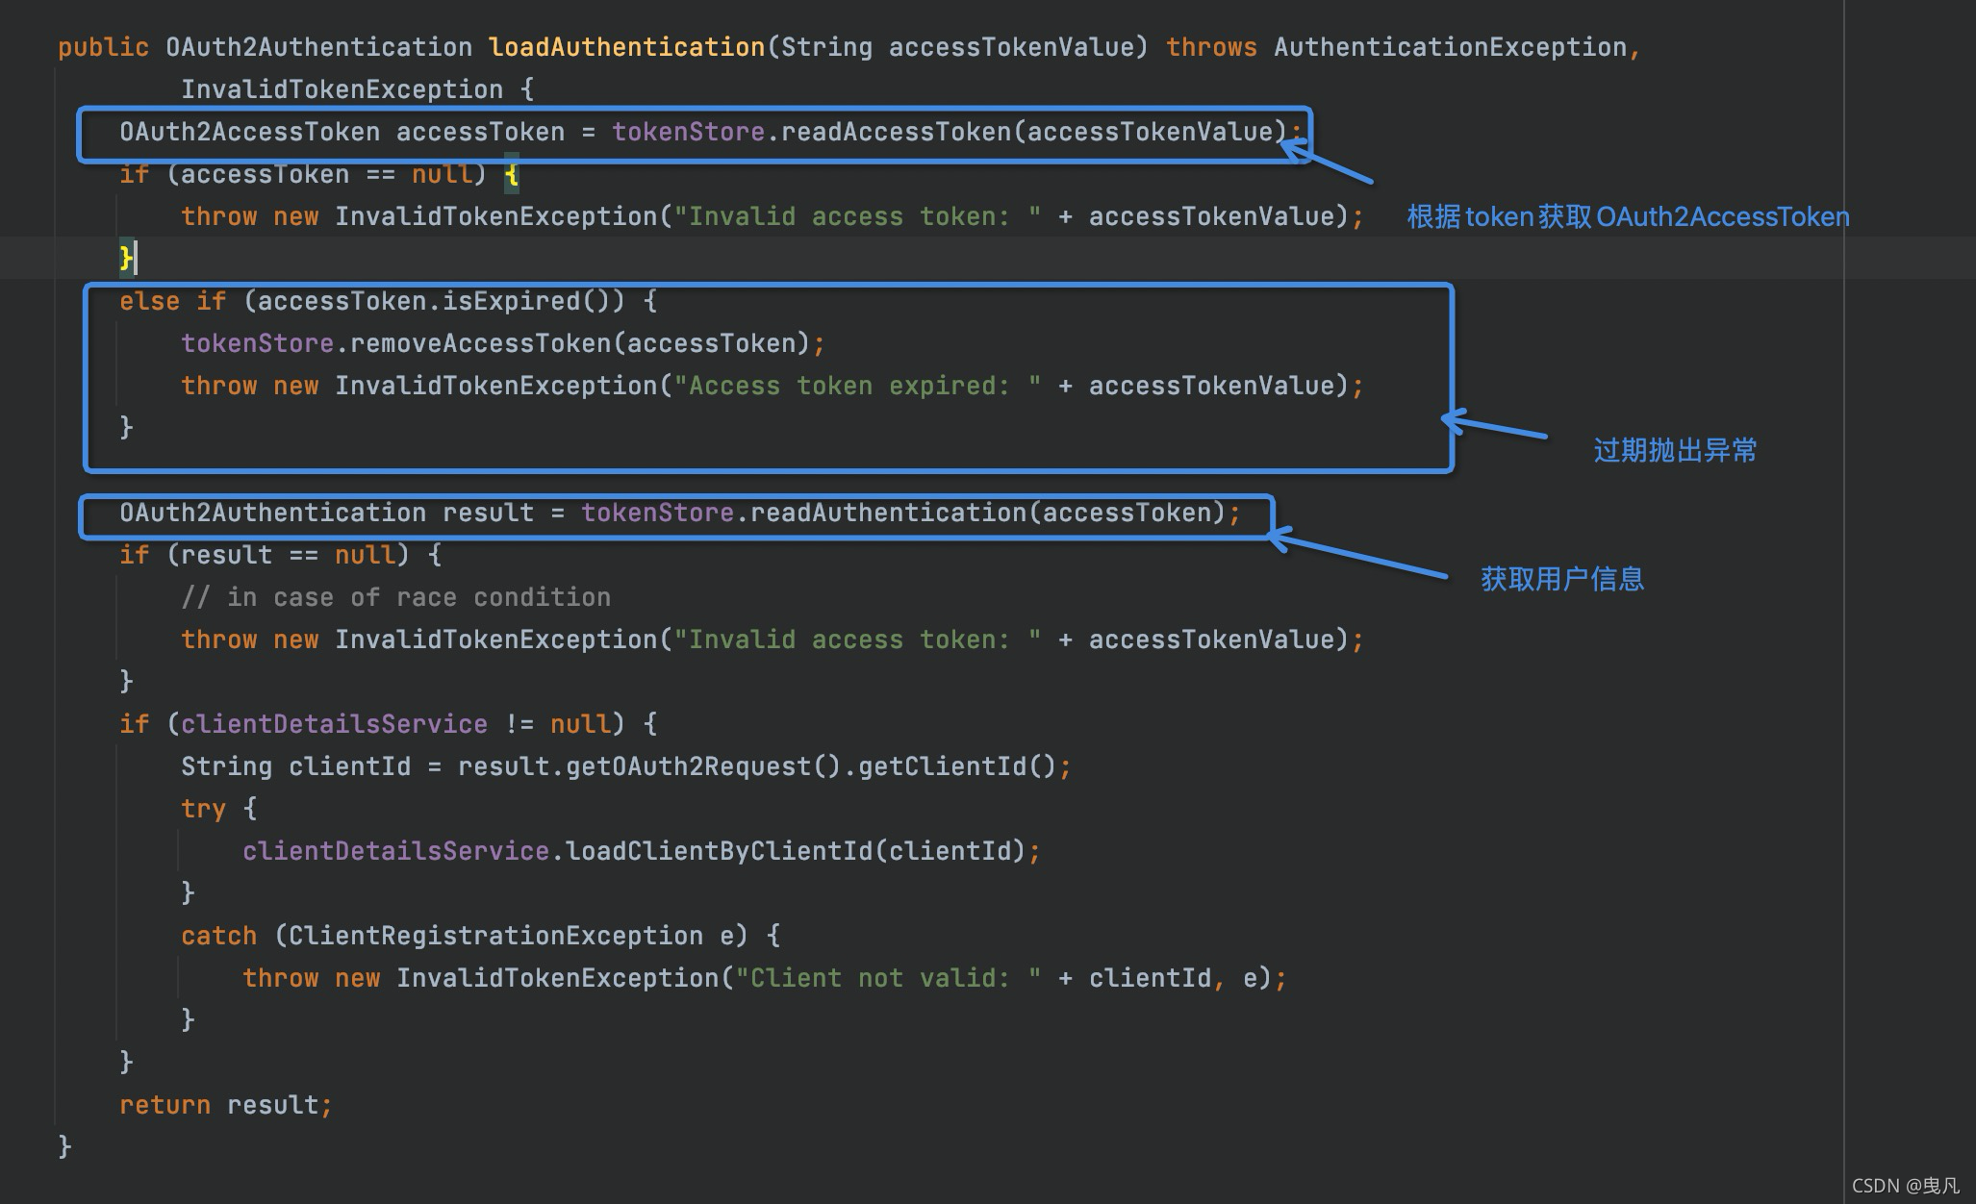Click removeAccessToken method call

(481, 343)
